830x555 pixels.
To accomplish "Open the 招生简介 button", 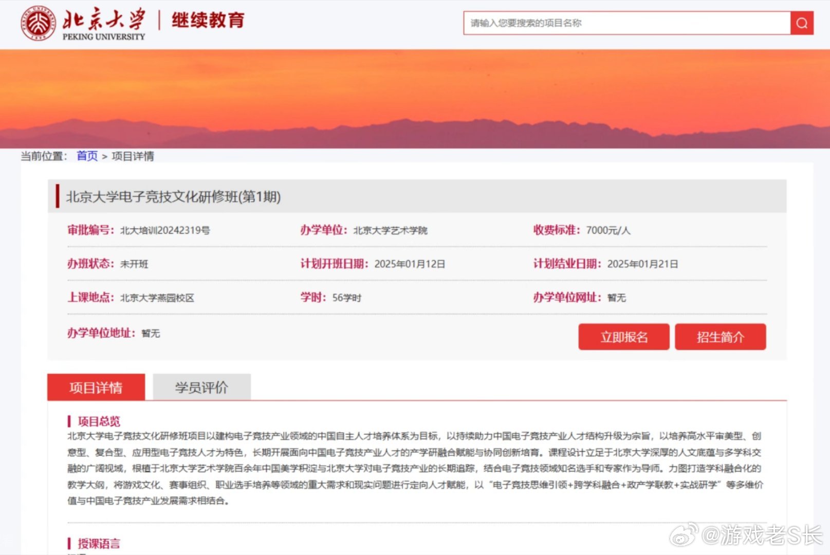I will (x=721, y=337).
